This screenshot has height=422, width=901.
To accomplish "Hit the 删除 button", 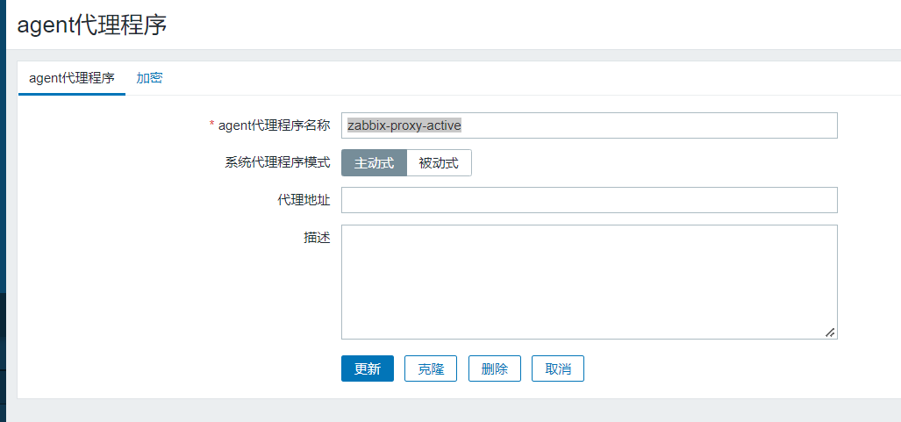I will [x=495, y=368].
